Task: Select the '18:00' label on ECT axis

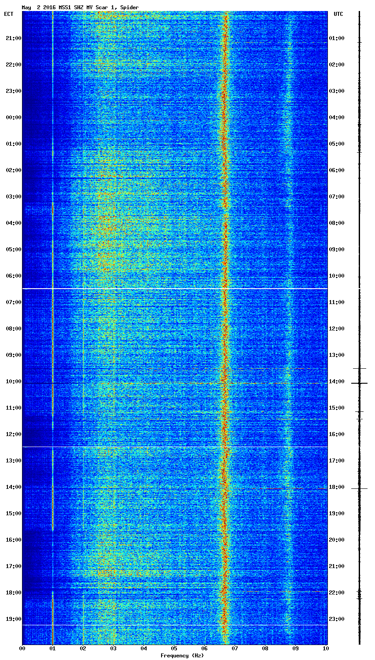Action: click(13, 593)
